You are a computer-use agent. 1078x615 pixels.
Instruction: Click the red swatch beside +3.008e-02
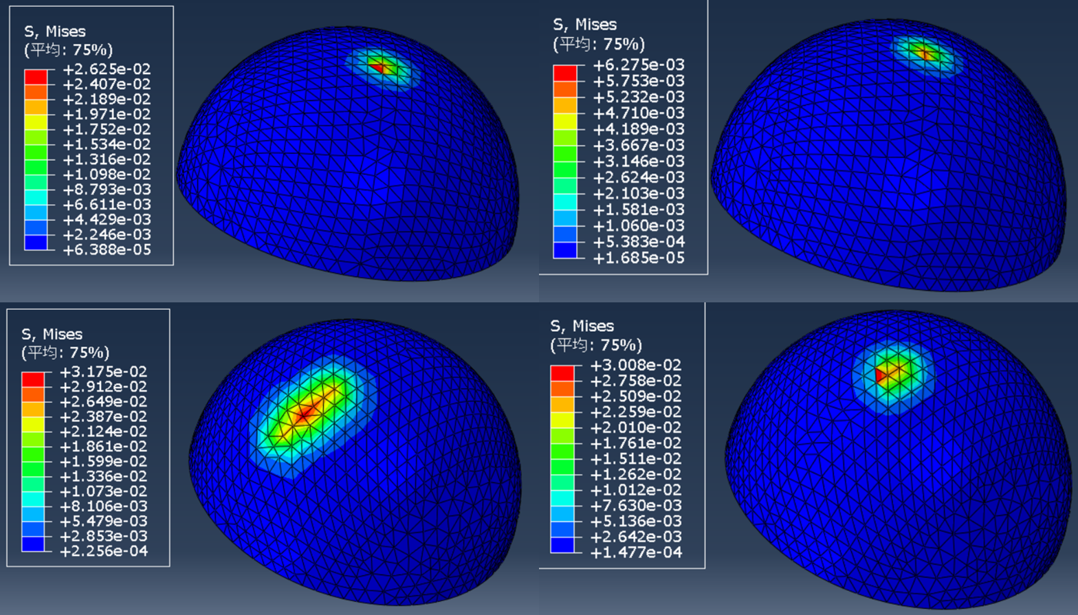point(562,373)
